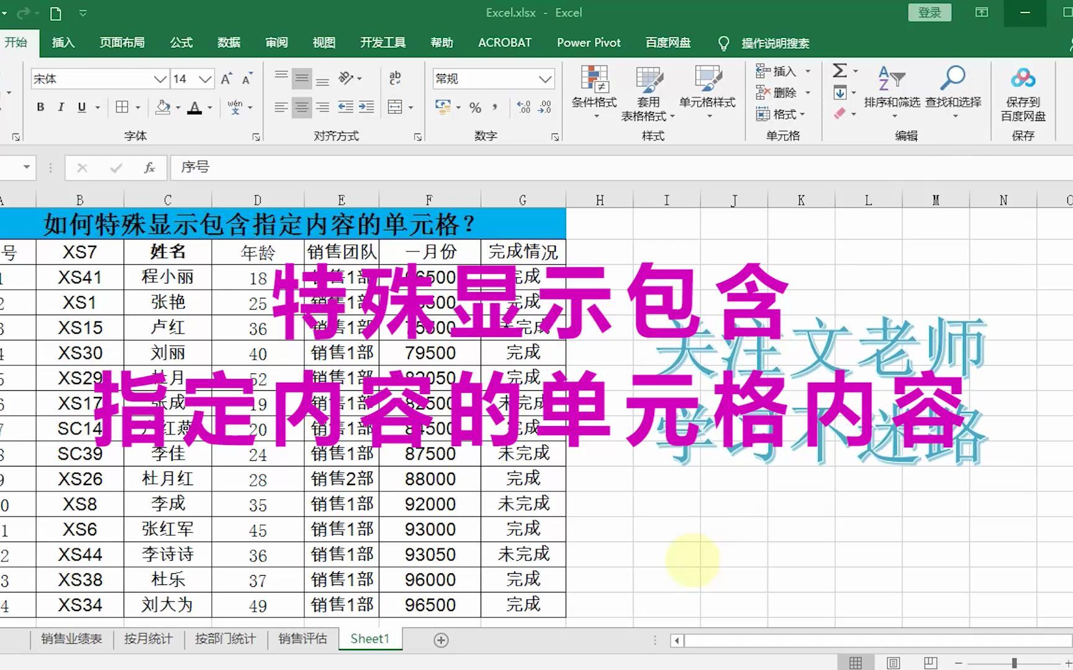Open the font size 14 dropdown
Viewport: 1073px width, 670px height.
click(205, 79)
